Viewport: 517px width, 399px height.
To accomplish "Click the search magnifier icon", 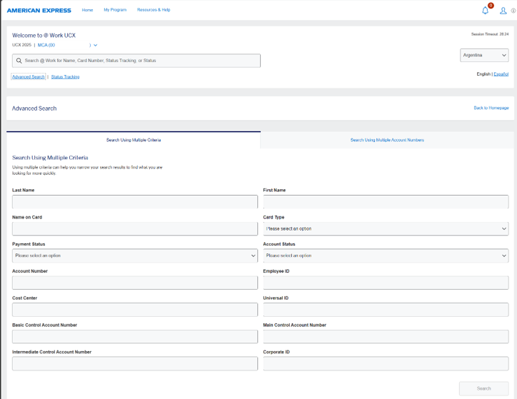I will click(19, 61).
